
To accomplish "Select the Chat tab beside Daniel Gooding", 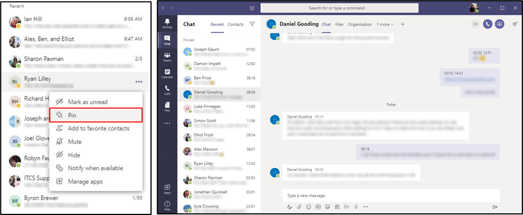I will (x=326, y=25).
